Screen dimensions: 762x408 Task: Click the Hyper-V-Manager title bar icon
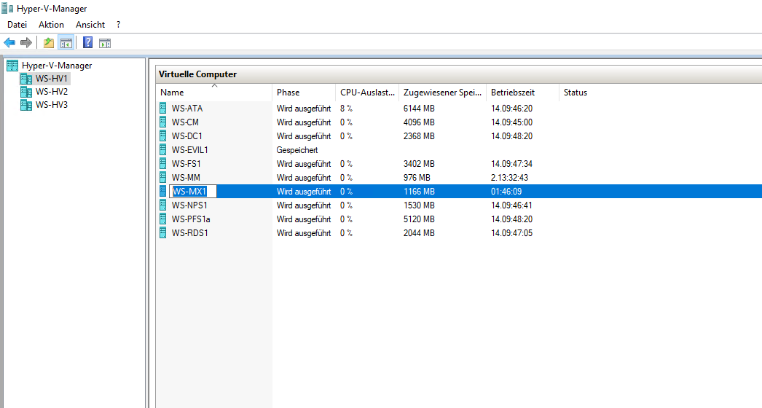point(7,8)
